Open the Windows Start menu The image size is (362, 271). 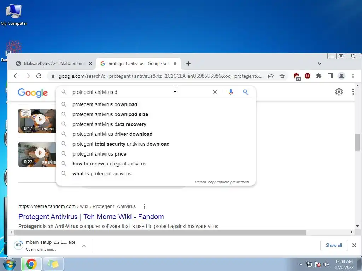(9, 264)
